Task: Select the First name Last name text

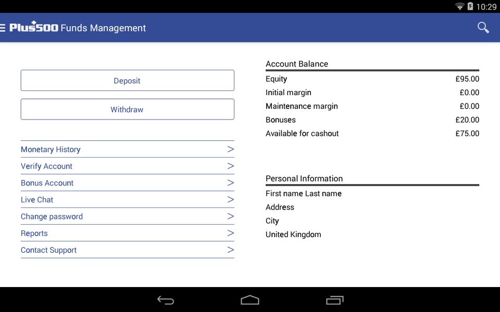Action: [304, 193]
